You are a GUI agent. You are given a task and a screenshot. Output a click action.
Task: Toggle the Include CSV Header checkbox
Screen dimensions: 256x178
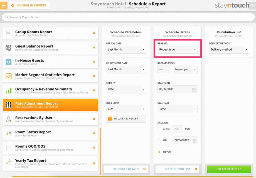click(x=110, y=118)
